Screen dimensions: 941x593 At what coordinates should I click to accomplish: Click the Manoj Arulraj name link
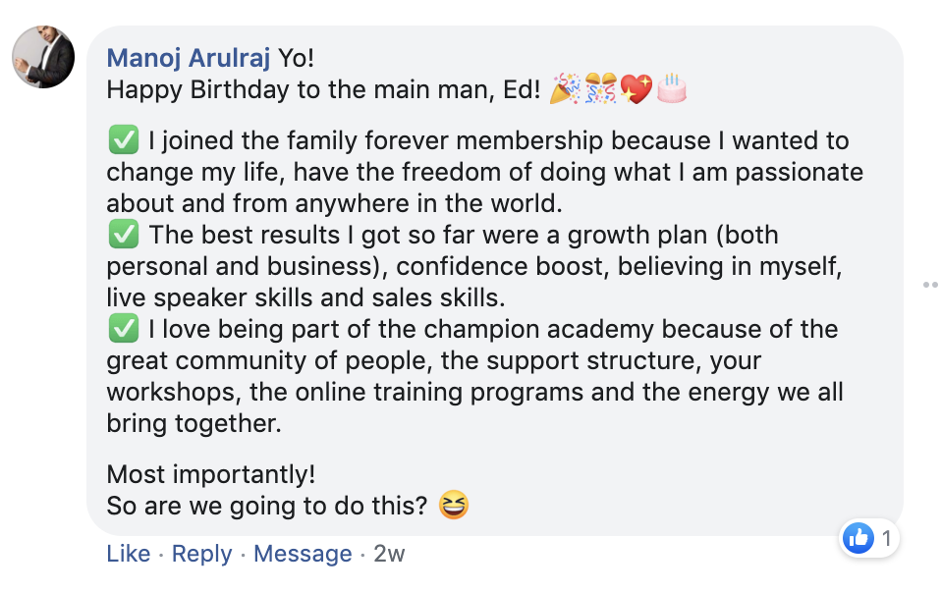point(188,58)
